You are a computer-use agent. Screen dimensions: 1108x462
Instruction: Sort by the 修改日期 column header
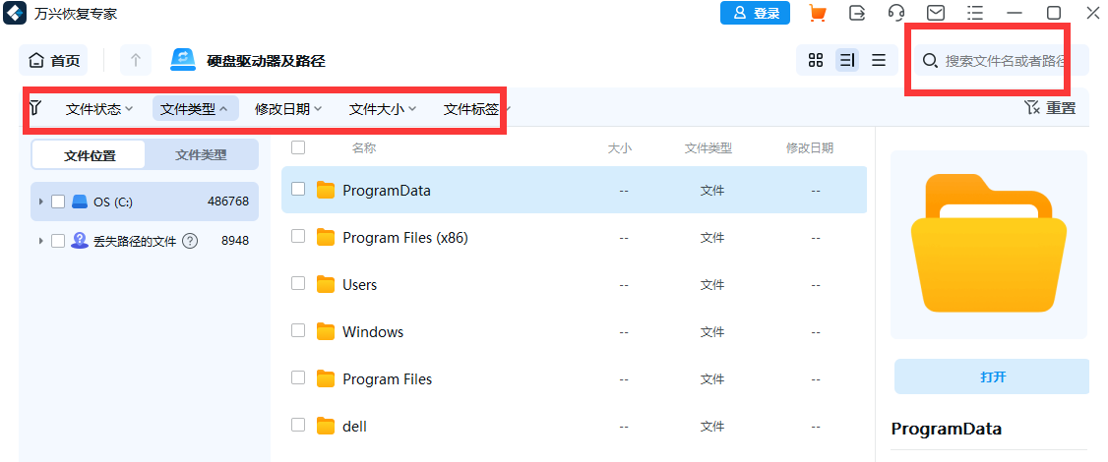pos(810,147)
